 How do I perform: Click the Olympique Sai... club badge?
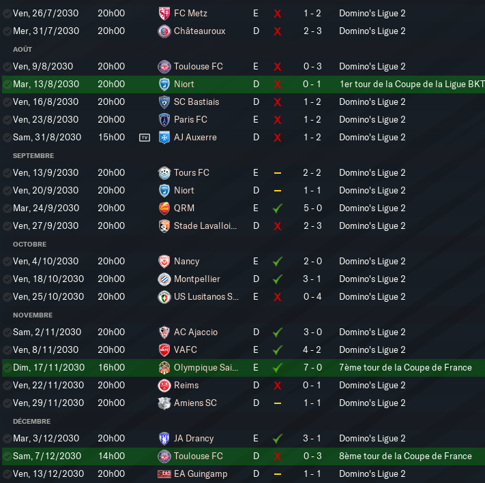[164, 368]
